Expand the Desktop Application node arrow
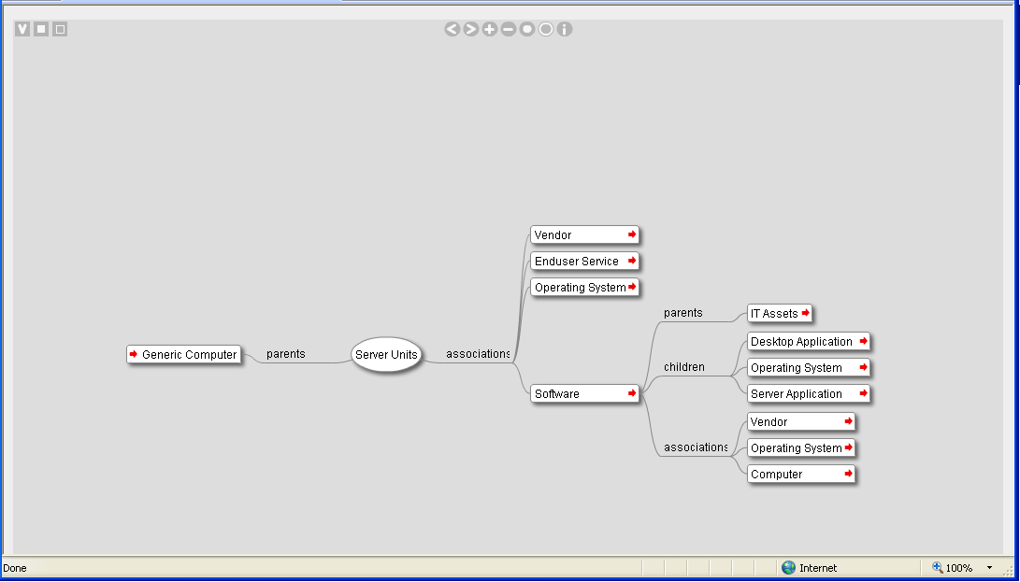 click(863, 341)
